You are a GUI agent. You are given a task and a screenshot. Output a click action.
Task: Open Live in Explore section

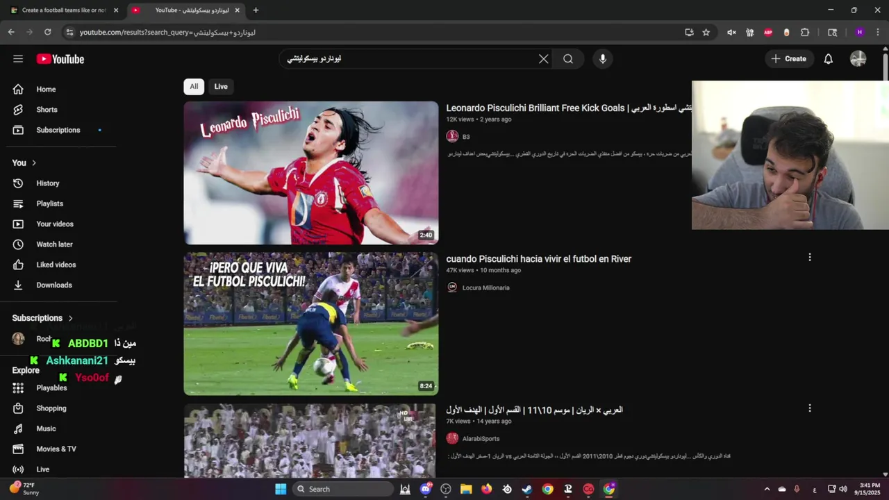(61, 469)
